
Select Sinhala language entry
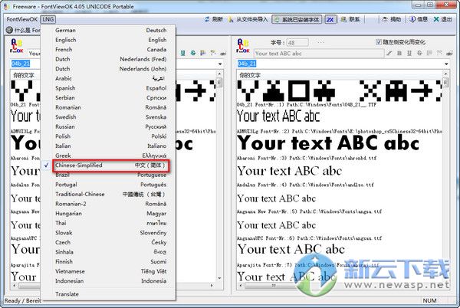[x=108, y=252]
